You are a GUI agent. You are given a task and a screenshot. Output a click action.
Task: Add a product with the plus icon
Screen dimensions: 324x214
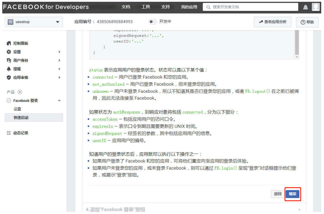(20, 92)
